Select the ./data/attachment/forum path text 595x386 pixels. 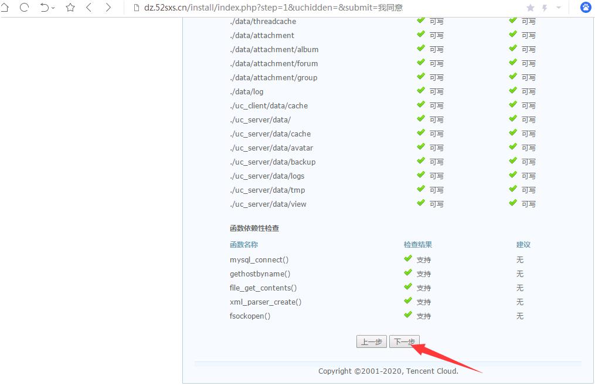coord(274,64)
